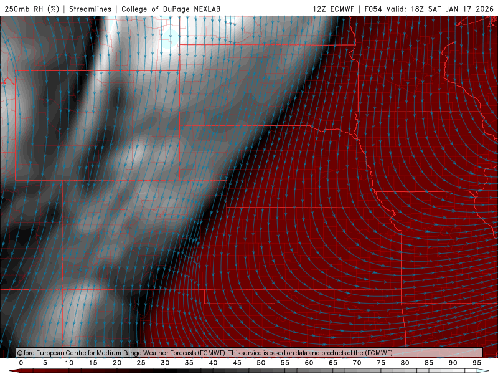498x374 pixels.
Task: Click the "50" color scale label
Action: [x=261, y=363]
